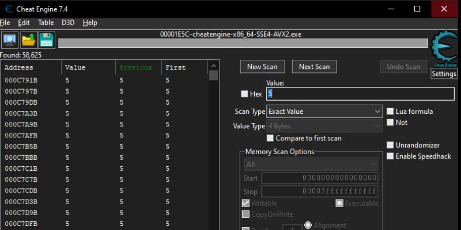
Task: Open the File menu
Action: pyautogui.click(x=5, y=22)
